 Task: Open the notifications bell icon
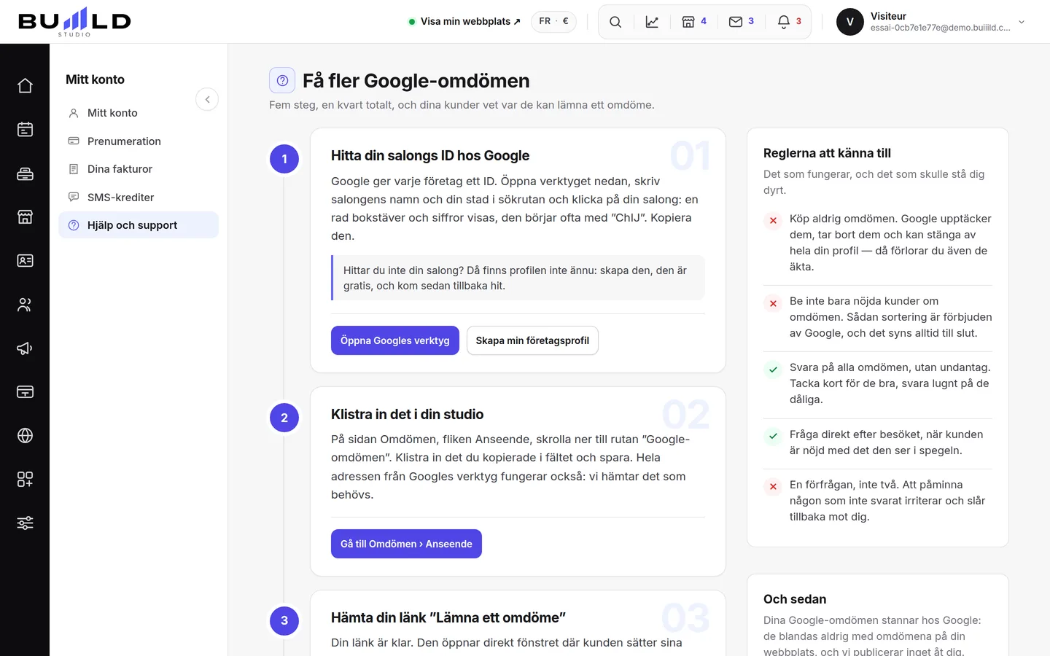coord(790,22)
